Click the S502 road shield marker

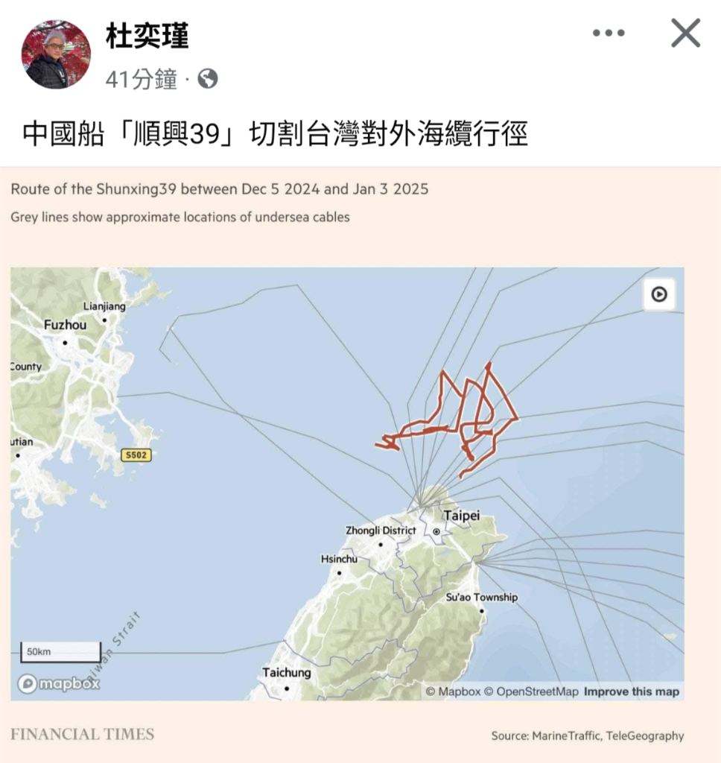[136, 455]
